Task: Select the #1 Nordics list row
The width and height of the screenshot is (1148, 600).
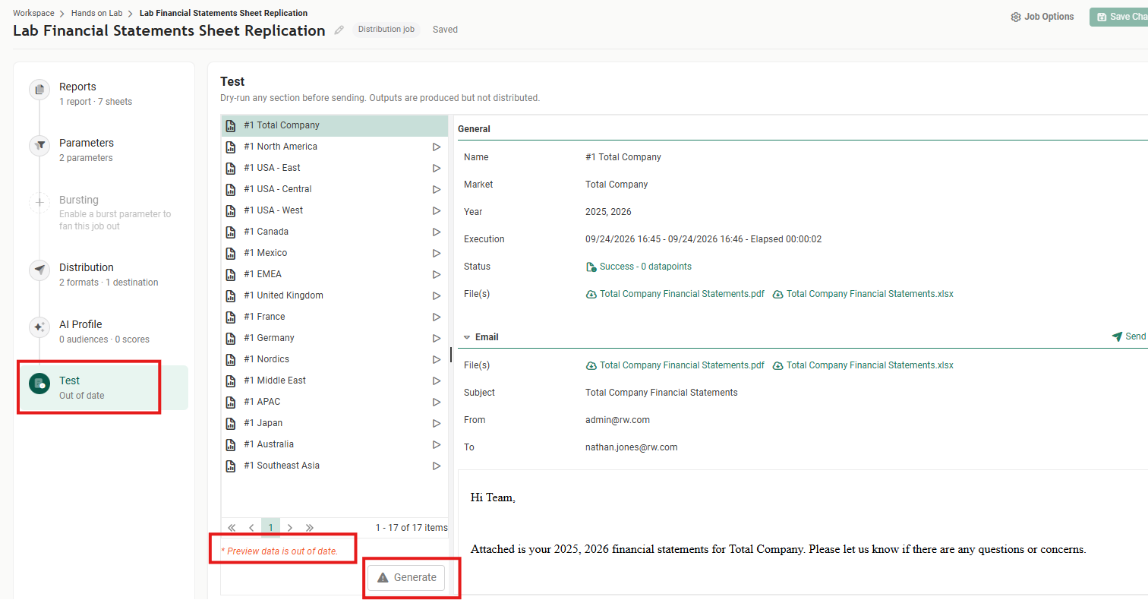Action: (334, 359)
